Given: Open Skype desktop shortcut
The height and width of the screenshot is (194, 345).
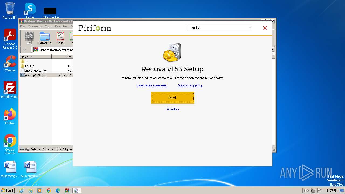Looking at the screenshot, I should click(30, 11).
